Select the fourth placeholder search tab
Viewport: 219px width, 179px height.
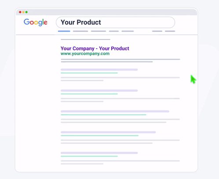(x=114, y=31)
